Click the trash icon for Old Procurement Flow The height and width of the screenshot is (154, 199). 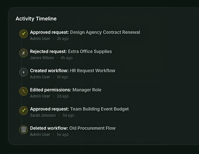23,130
